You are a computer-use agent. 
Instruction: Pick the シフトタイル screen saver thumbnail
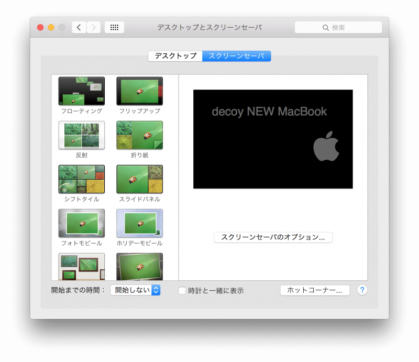(82, 179)
